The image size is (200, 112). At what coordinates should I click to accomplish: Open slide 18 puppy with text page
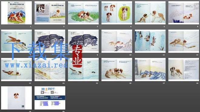click(184, 70)
